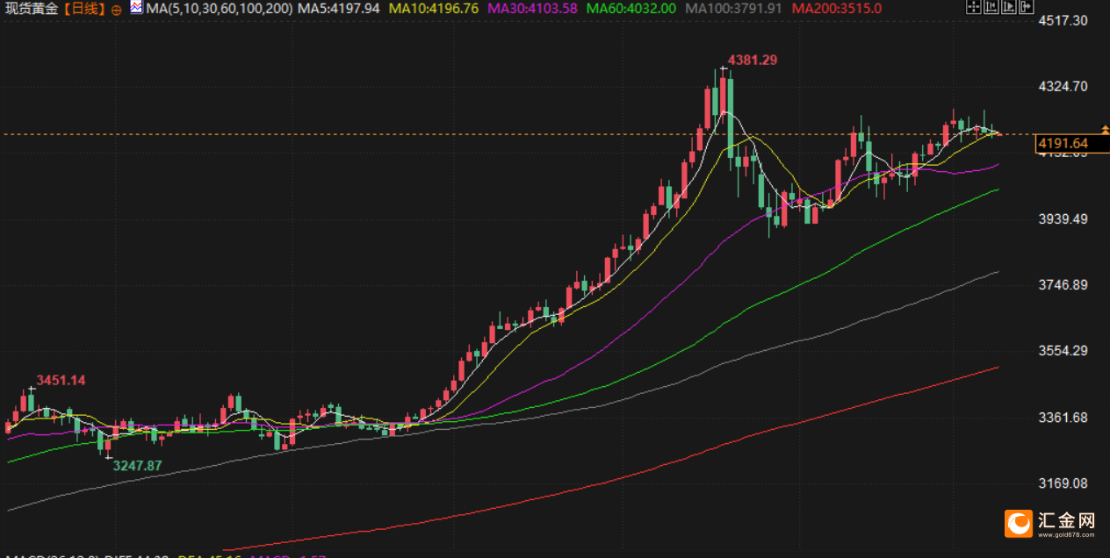Click the 【日线】 period label
The width and height of the screenshot is (1110, 558).
(x=84, y=9)
